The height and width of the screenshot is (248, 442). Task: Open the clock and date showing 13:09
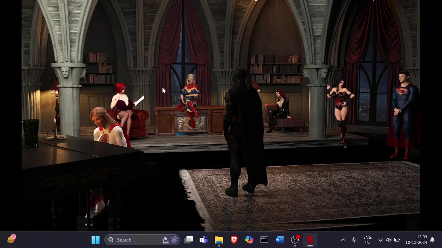(416, 240)
